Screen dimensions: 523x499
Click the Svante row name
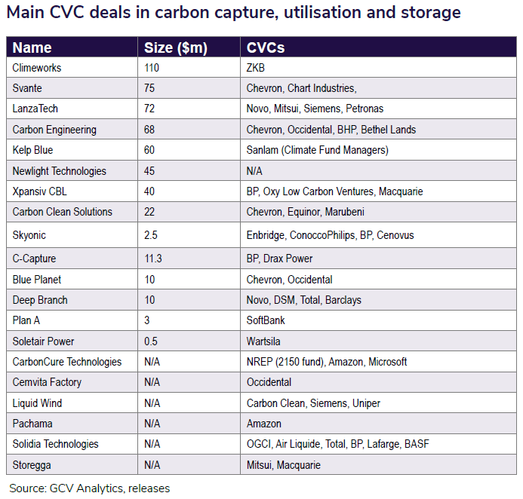(x=29, y=88)
